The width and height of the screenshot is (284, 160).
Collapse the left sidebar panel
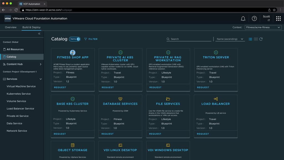pos(39,34)
